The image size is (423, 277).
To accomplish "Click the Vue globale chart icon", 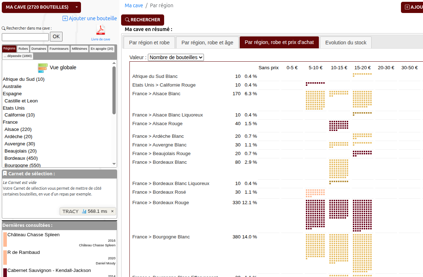I will 43,68.
